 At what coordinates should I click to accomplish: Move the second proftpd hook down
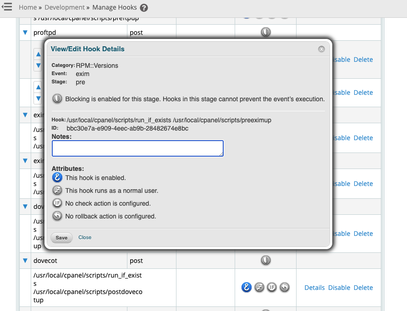[38, 98]
